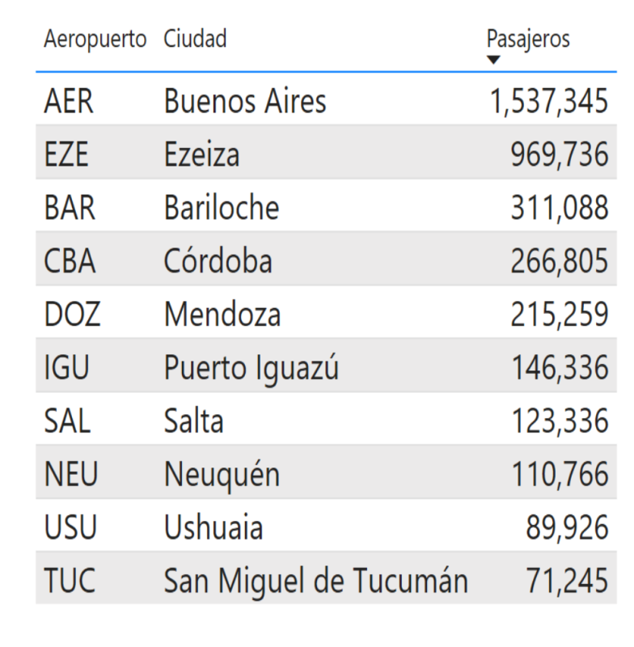Select the Puerto Iguazú city cell
Image resolution: width=634 pixels, height=647 pixels.
click(251, 368)
